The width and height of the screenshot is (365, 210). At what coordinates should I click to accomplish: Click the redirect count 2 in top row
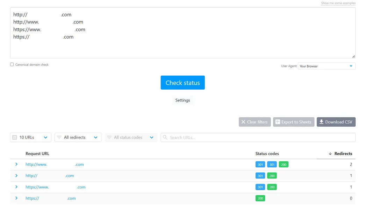pos(351,164)
